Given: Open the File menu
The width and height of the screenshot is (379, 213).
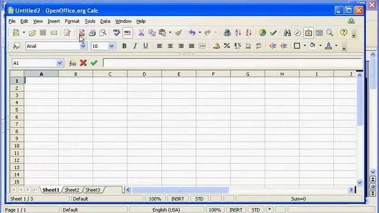Looking at the screenshot, I should 12,21.
